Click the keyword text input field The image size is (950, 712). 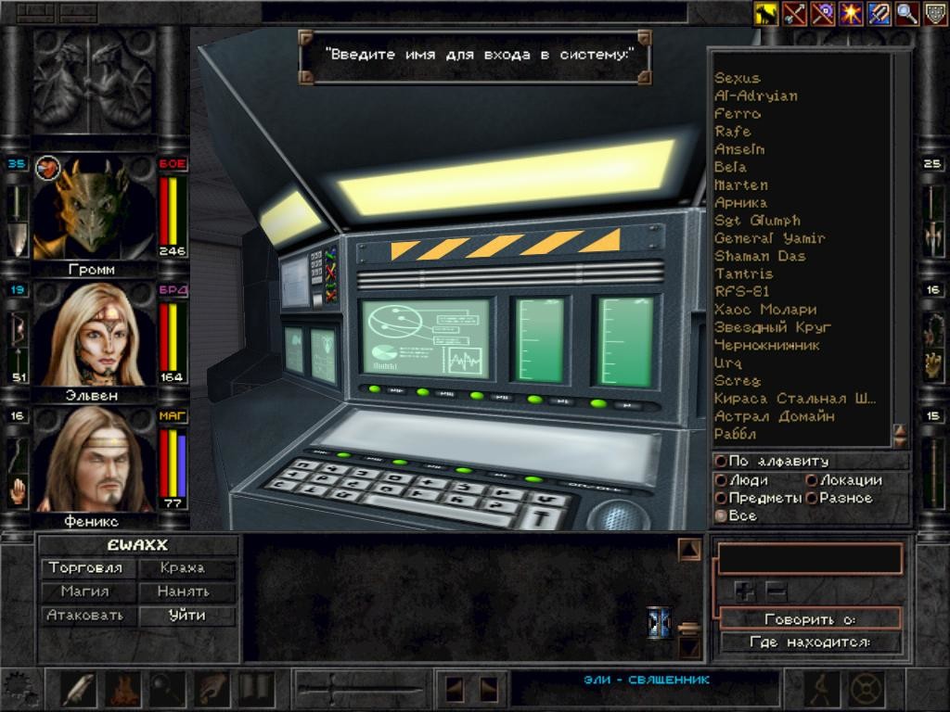coord(810,558)
